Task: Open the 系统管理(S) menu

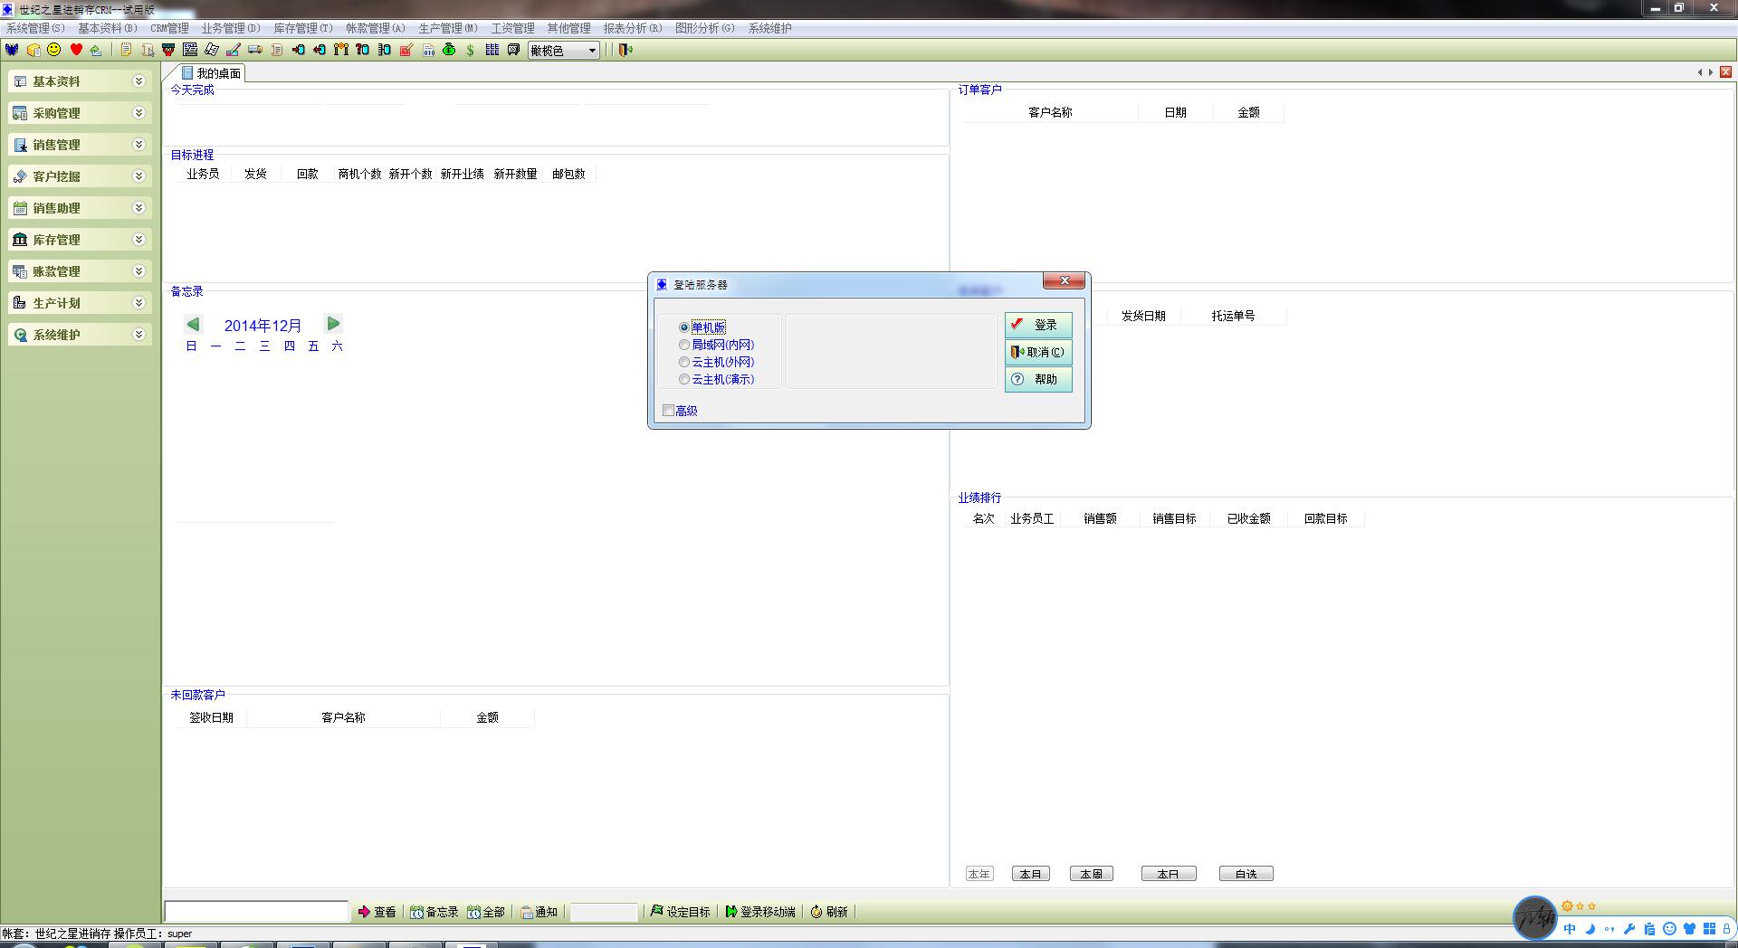Action: point(35,28)
